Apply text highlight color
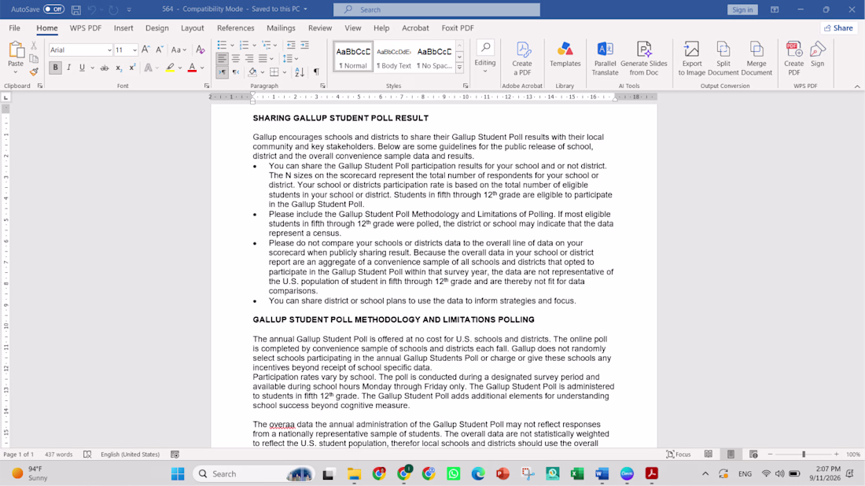 [170, 68]
